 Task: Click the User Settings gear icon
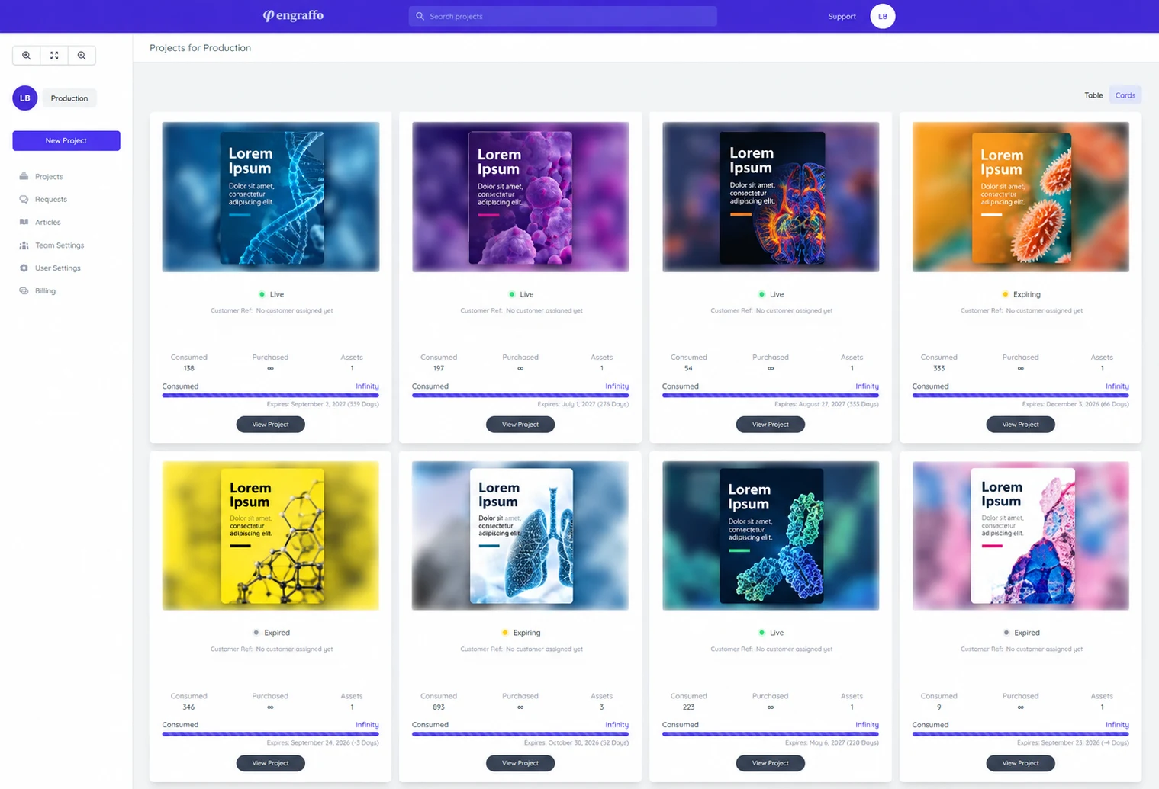[24, 268]
